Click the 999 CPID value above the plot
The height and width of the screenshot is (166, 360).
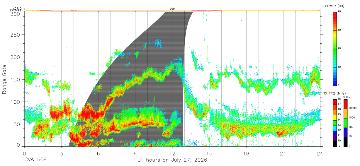(172, 9)
